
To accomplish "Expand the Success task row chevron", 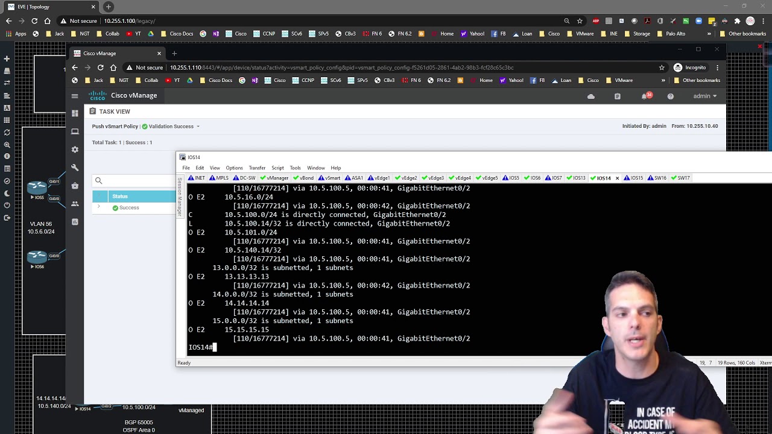I will pos(98,207).
